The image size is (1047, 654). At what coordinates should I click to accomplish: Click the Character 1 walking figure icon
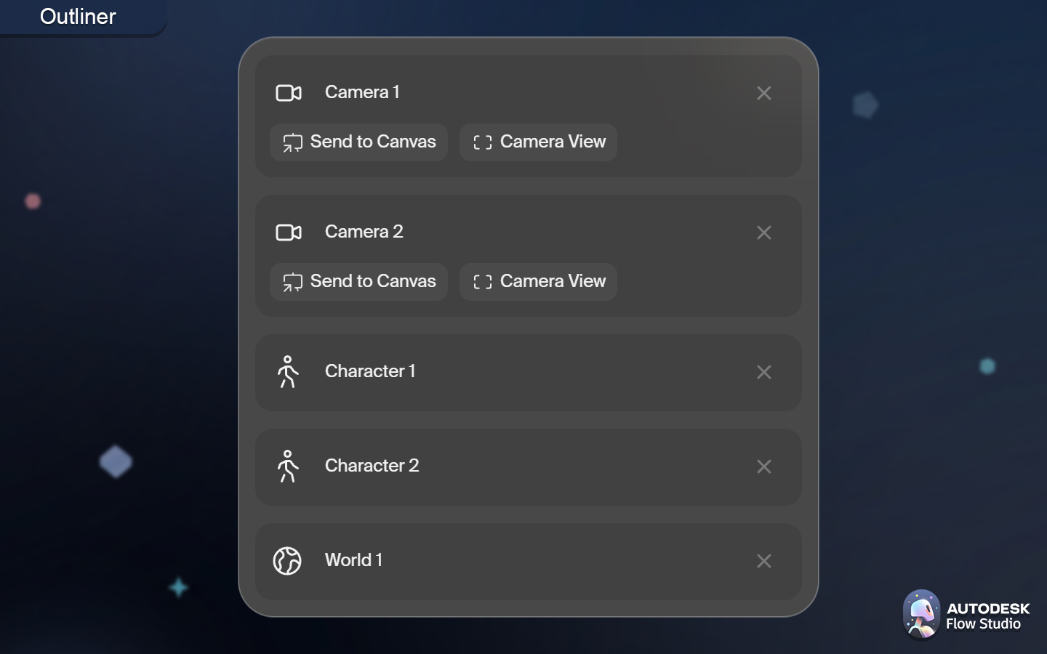pos(288,372)
